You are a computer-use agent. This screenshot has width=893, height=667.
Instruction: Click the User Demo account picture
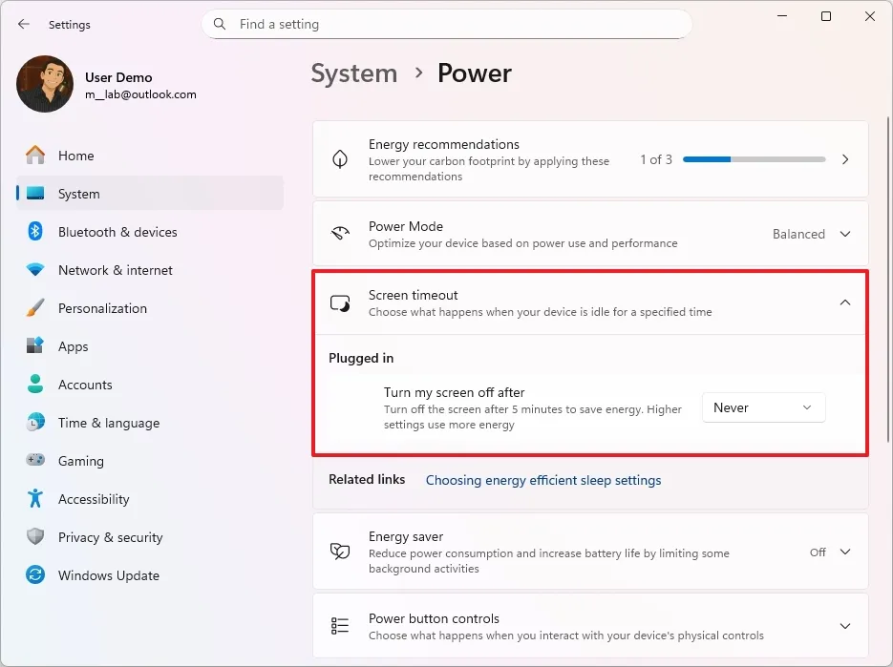(44, 84)
